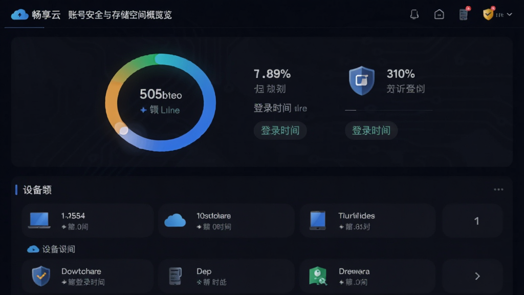The width and height of the screenshot is (524, 295).
Task: Expand more items with right chevron card
Action: (x=472, y=276)
